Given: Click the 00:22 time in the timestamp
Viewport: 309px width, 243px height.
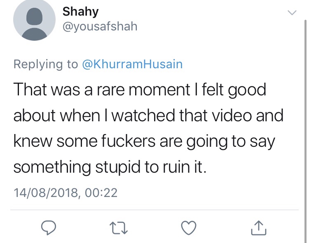Looking at the screenshot, I should [x=101, y=192].
